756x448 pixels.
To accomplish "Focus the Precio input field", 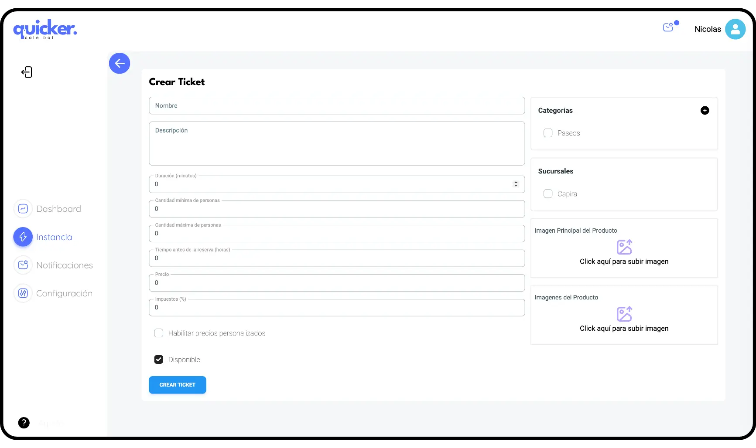I will tap(337, 283).
